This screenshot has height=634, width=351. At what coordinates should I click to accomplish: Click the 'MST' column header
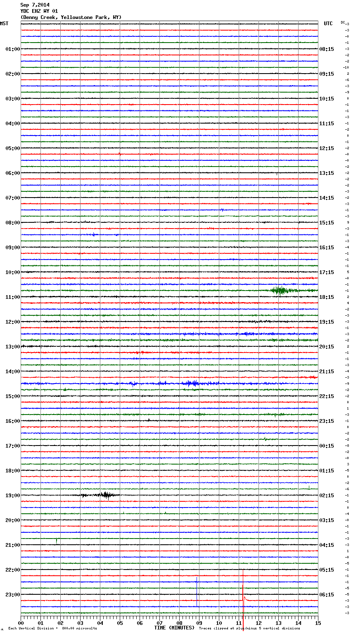coord(4,24)
